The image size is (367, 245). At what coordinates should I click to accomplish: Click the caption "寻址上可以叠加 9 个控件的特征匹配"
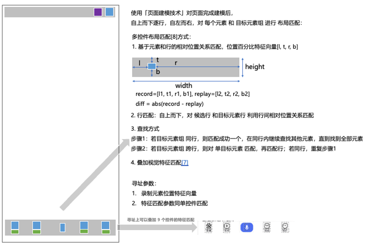tap(161, 219)
